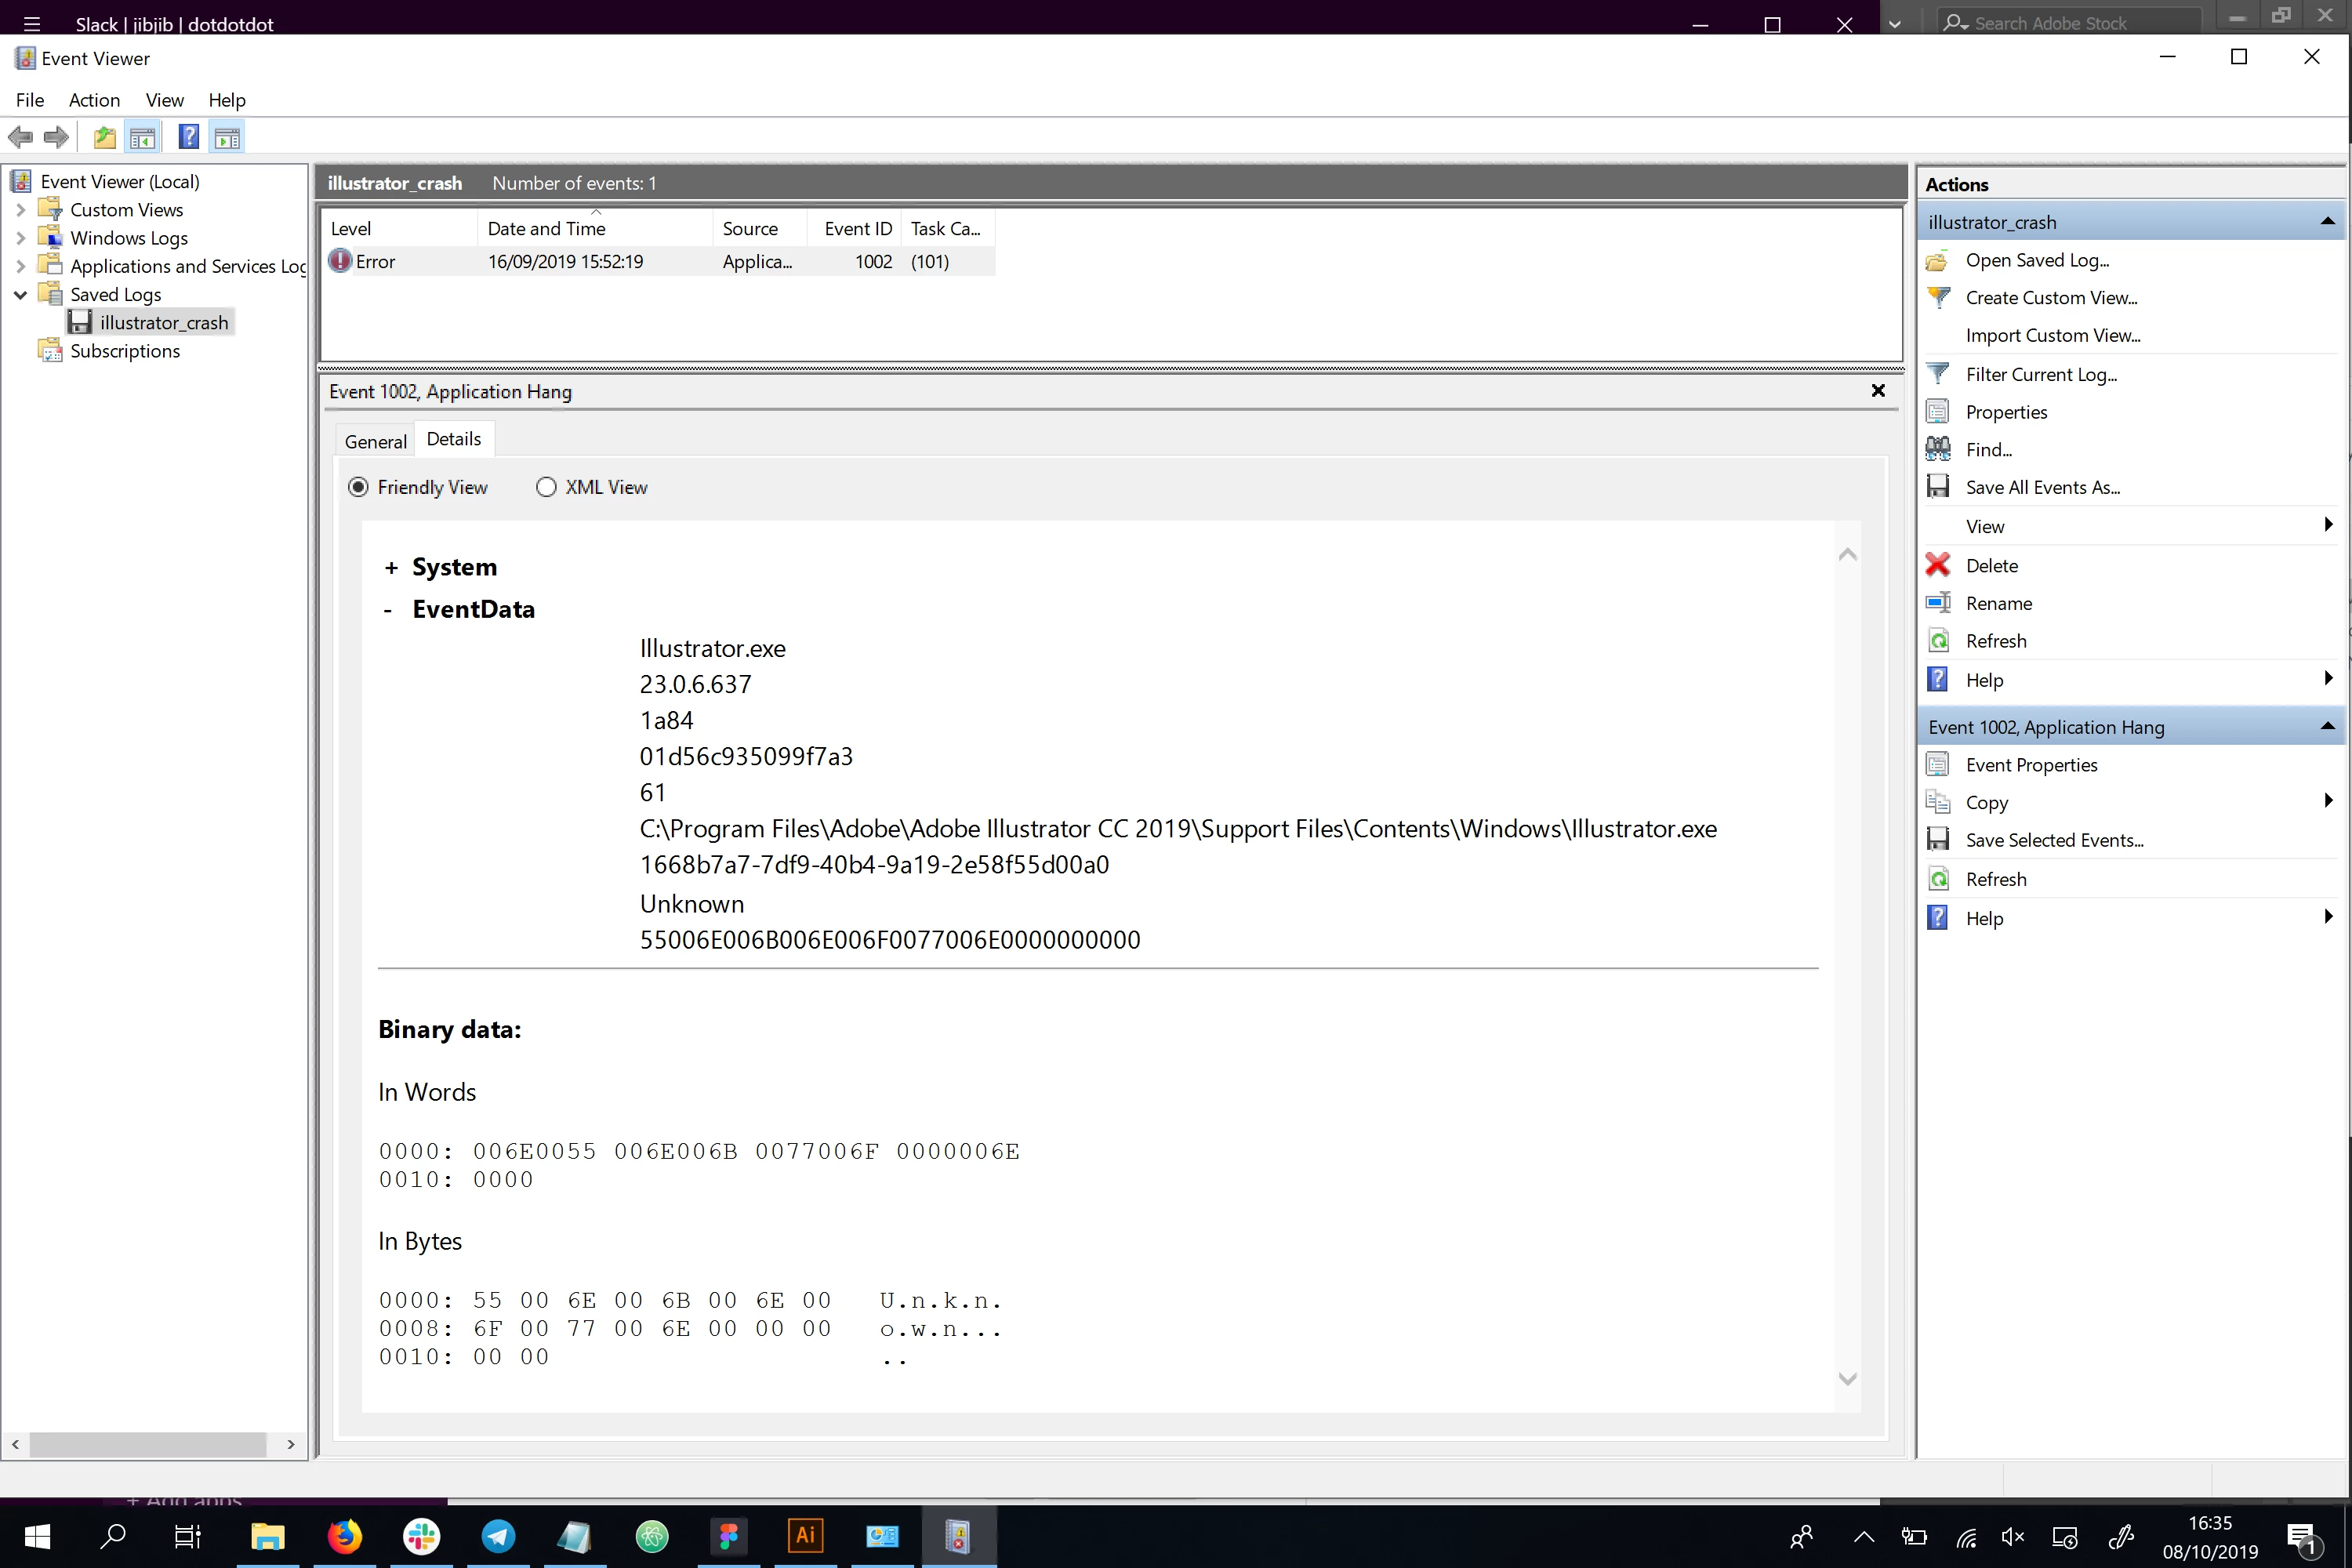
Task: Collapse the Saved Logs tree node
Action: (x=20, y=295)
